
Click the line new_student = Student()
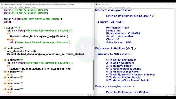(21, 51)
